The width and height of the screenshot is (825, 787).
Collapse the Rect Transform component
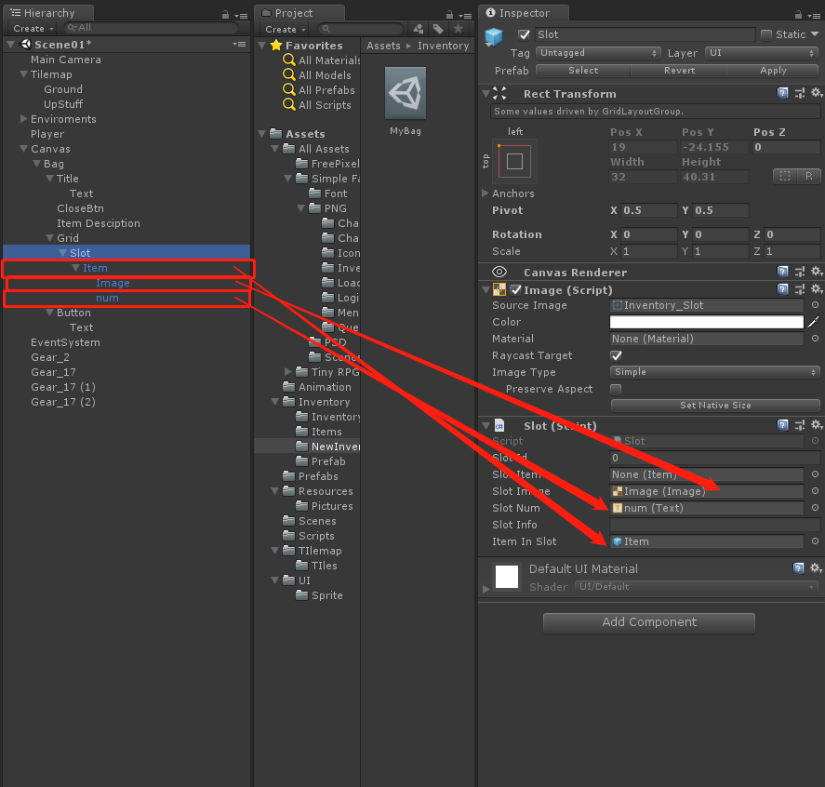click(486, 94)
